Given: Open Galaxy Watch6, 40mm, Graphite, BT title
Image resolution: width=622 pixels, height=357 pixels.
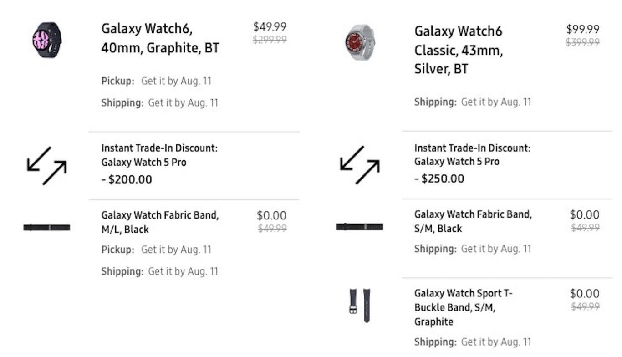Looking at the screenshot, I should [160, 38].
